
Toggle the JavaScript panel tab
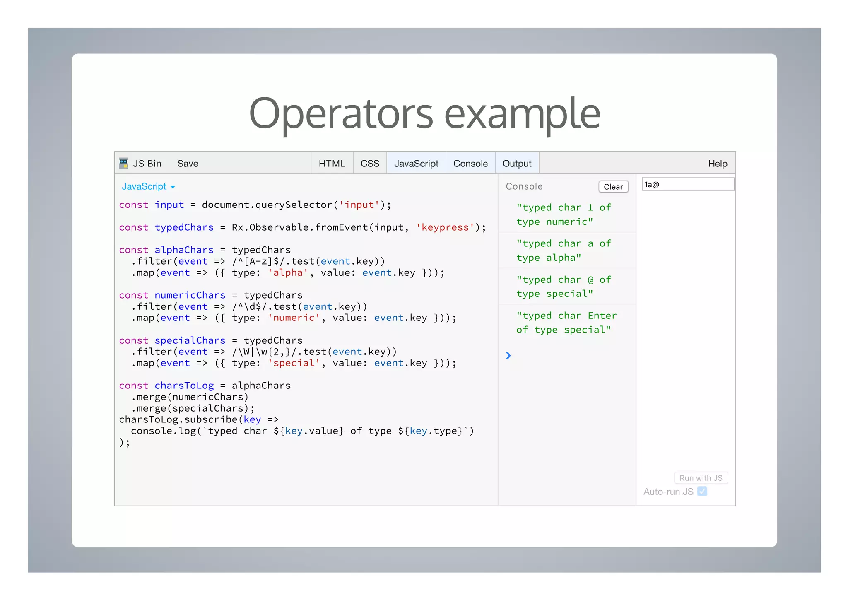416,164
